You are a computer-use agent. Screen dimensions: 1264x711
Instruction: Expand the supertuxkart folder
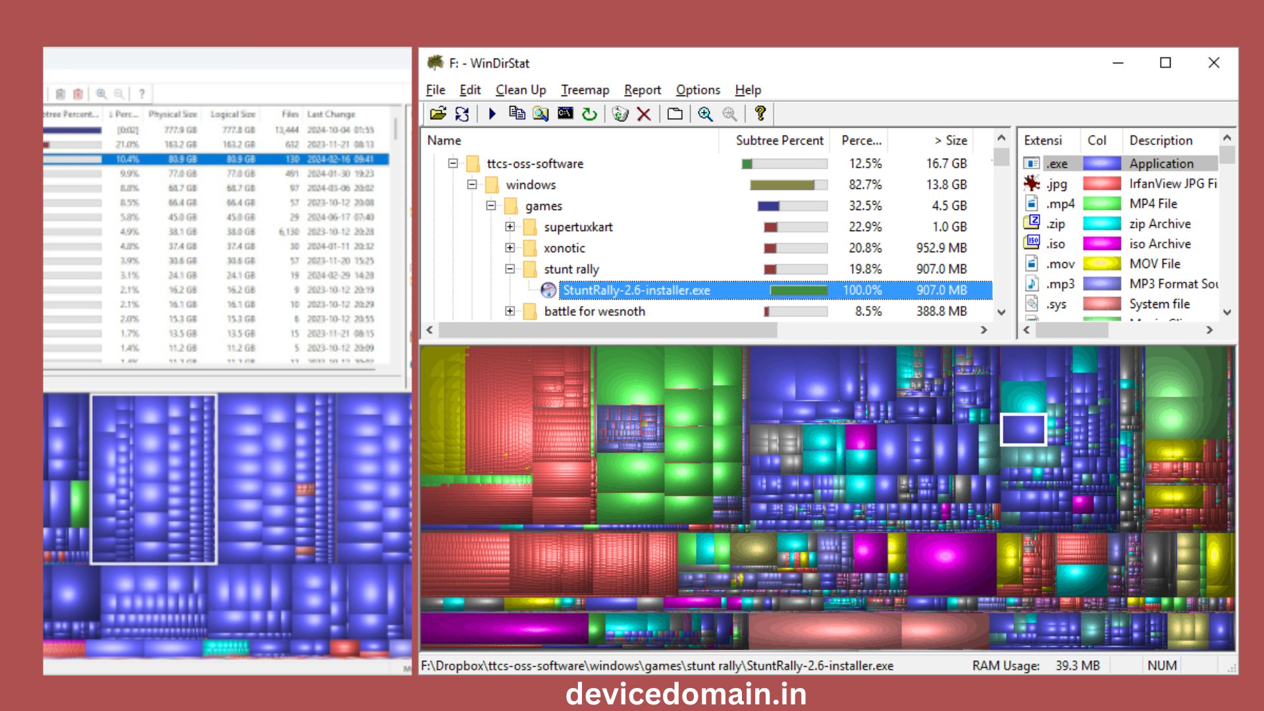click(x=510, y=227)
